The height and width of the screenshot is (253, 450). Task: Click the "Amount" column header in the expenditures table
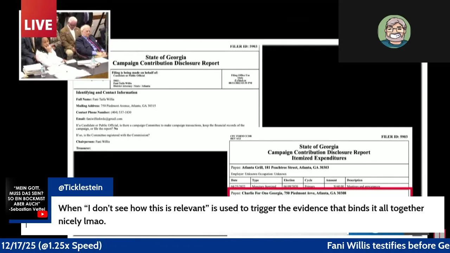point(331,180)
